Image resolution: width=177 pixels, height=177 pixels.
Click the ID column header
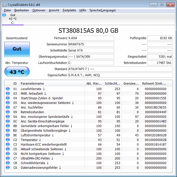click(x=15, y=84)
